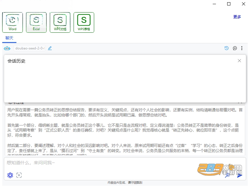Click the thinking process text area

coord(125,130)
